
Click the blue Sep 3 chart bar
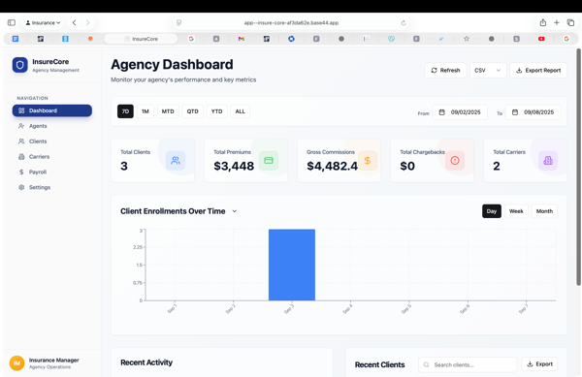coord(292,265)
